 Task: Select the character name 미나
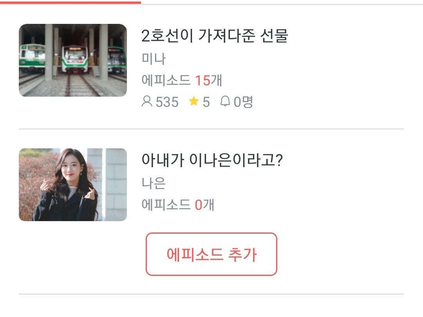click(x=154, y=58)
